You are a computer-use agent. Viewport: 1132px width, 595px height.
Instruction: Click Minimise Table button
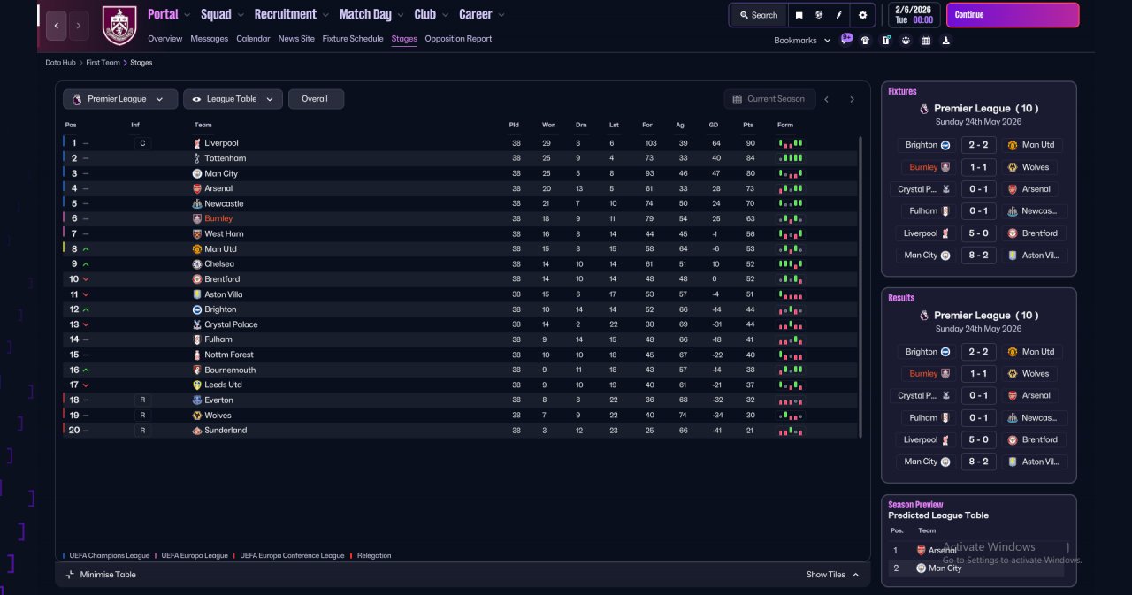tap(100, 575)
